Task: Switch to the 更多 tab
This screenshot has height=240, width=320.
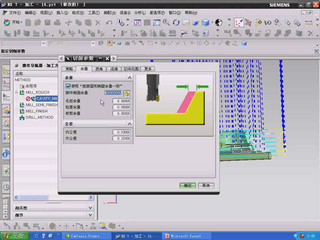Action: coord(148,69)
